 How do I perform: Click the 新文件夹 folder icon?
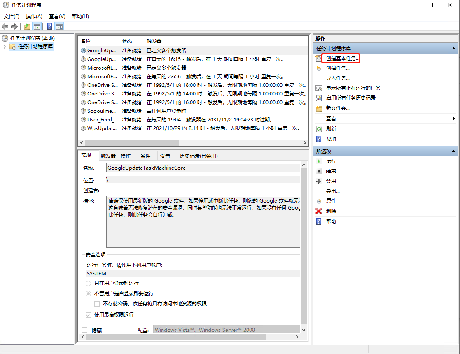(x=319, y=109)
